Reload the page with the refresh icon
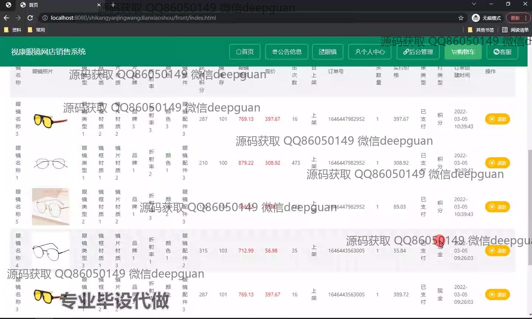 pyautogui.click(x=30, y=18)
